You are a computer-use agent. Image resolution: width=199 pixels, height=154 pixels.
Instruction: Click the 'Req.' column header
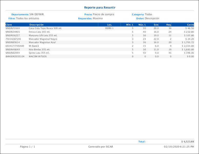click(169, 25)
